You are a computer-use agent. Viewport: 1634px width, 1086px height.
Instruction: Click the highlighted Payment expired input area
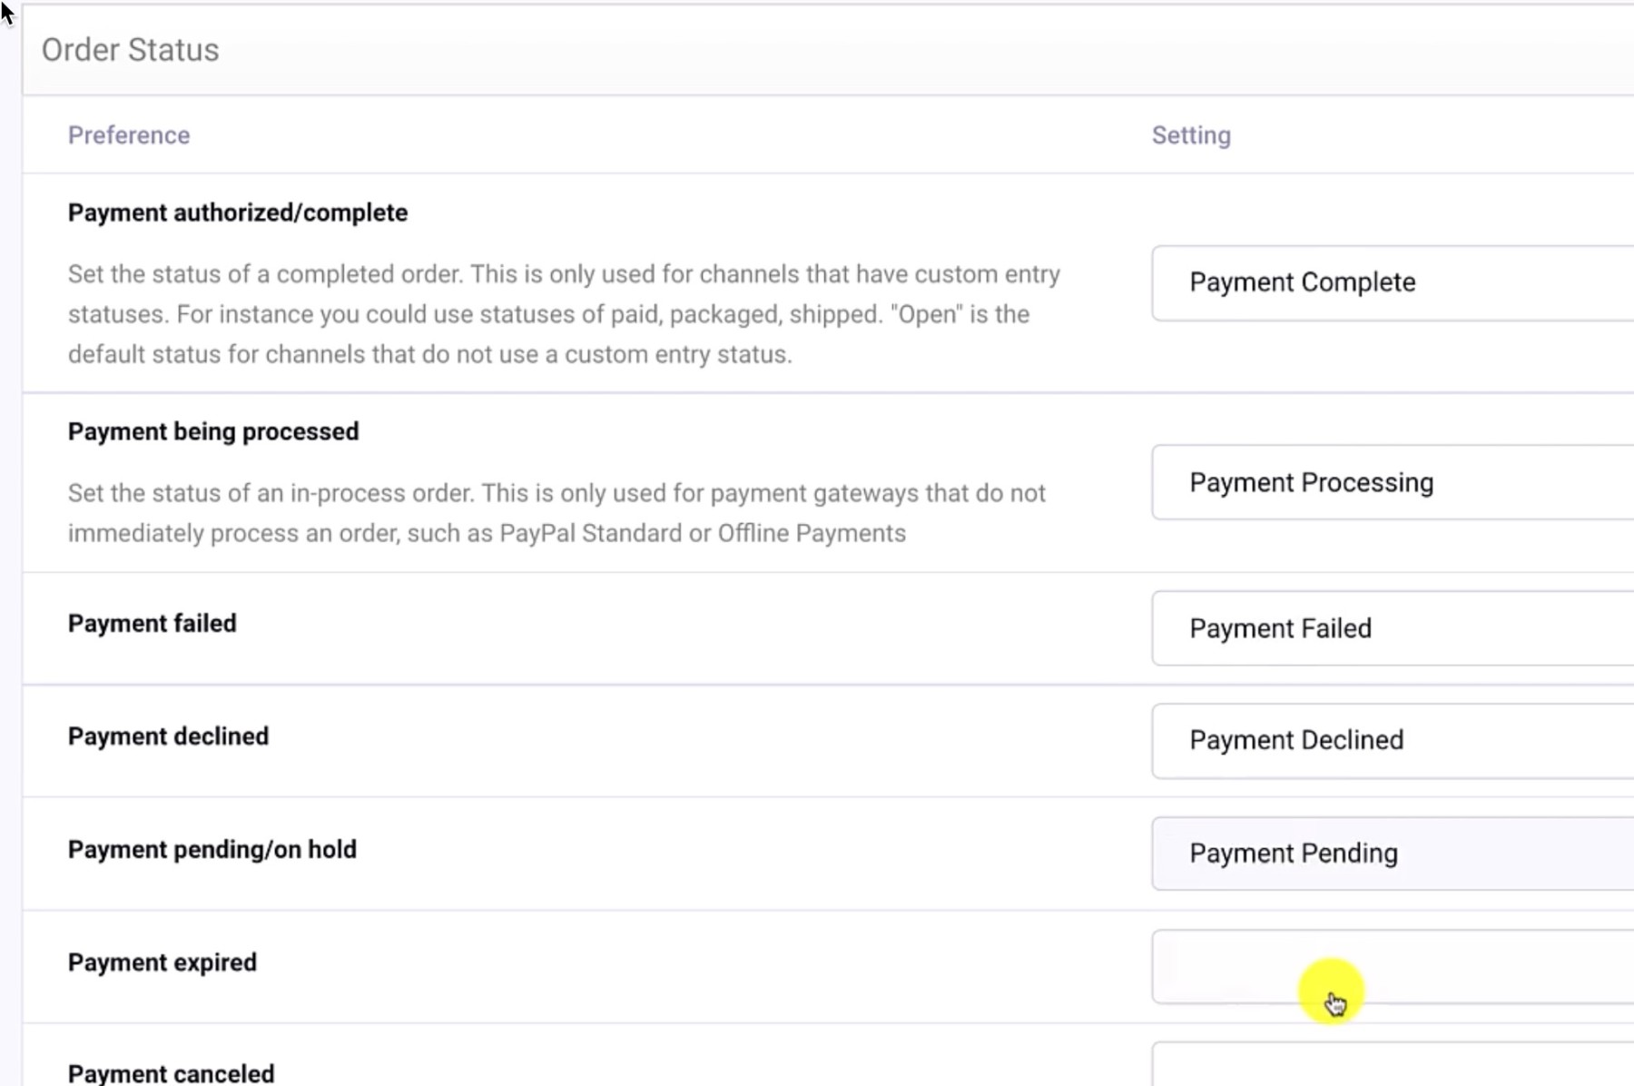pyautogui.click(x=1333, y=994)
